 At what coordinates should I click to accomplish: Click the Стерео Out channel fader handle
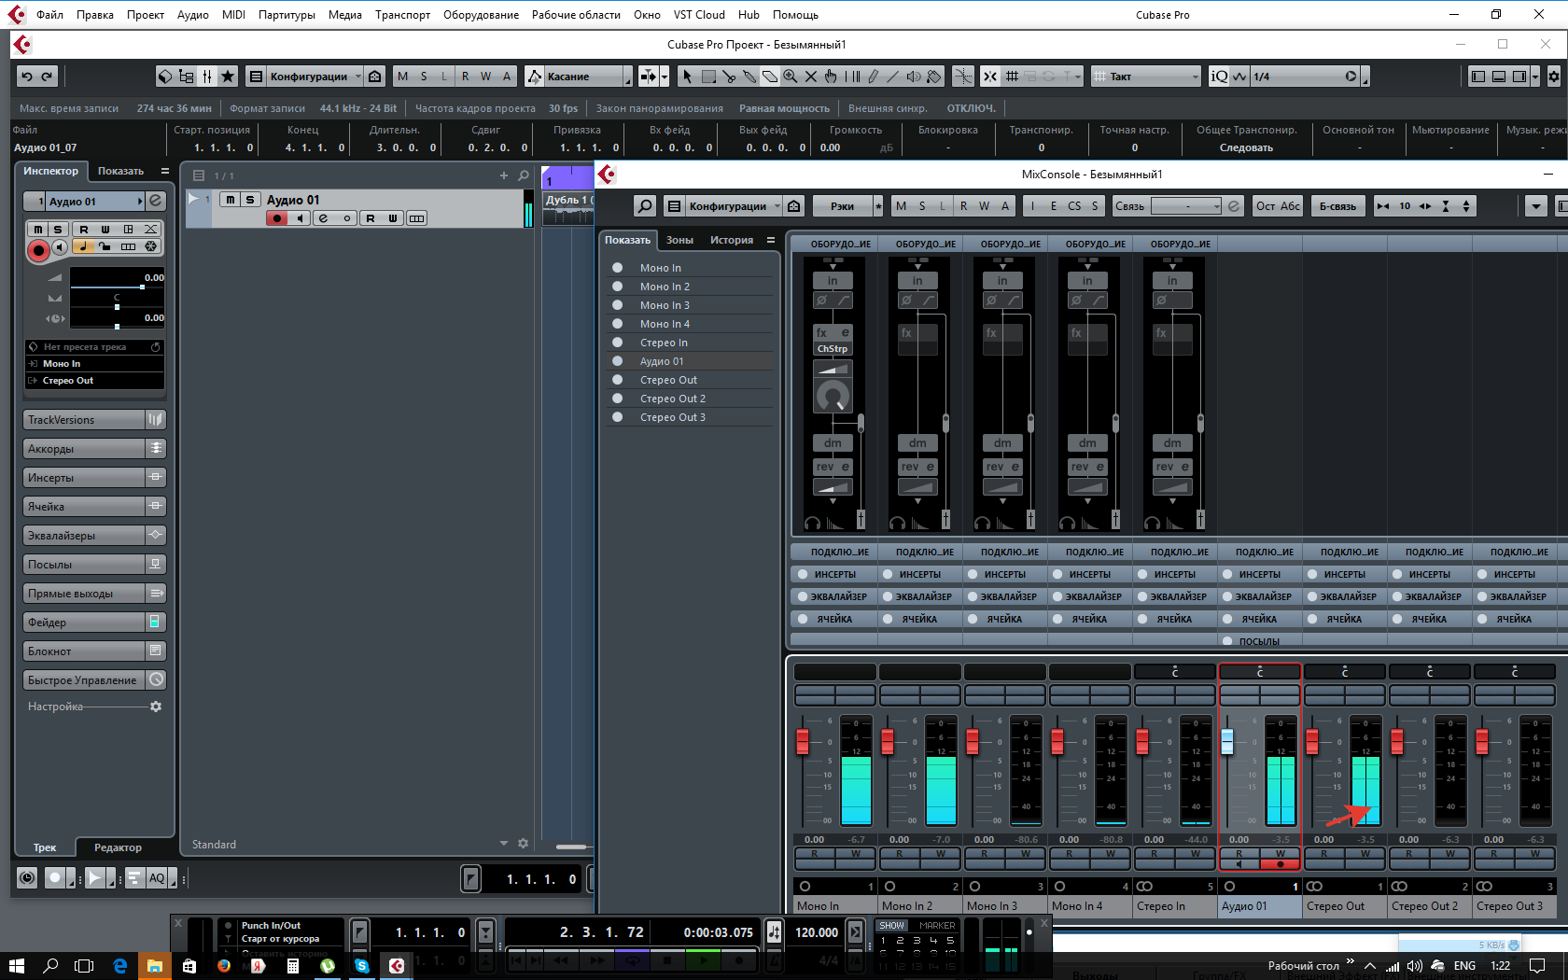[x=1312, y=742]
